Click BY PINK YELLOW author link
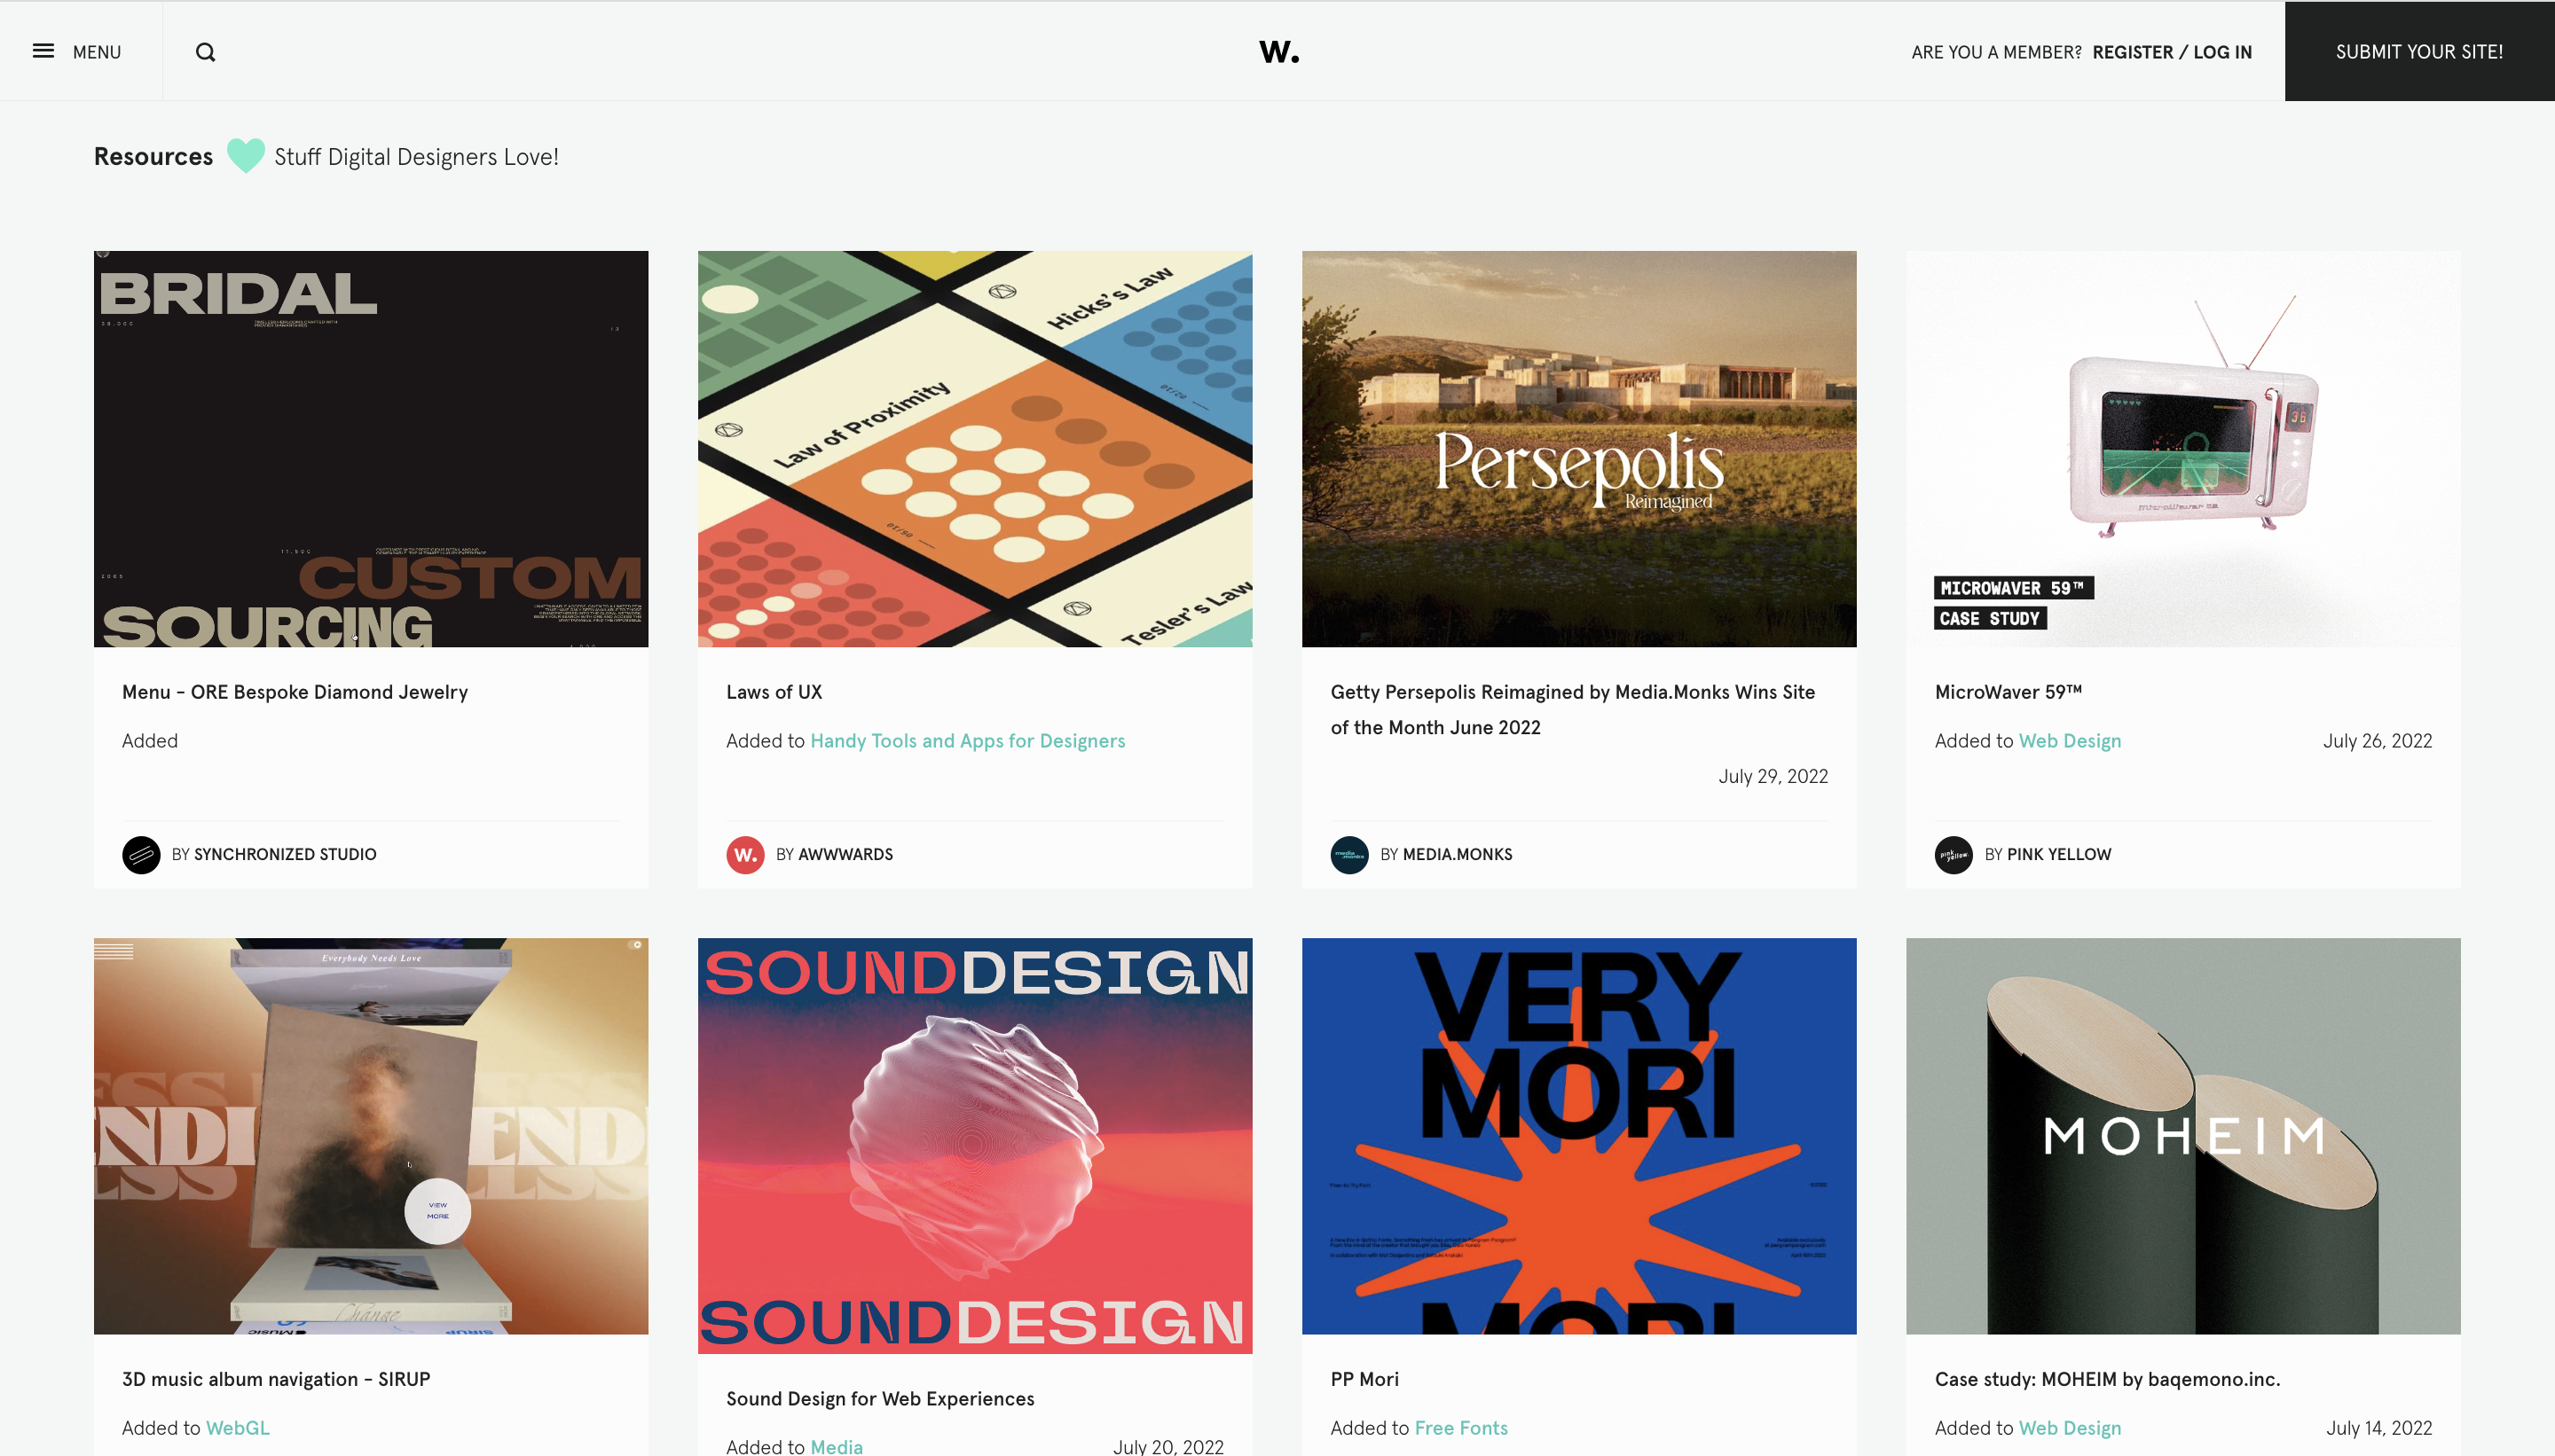The image size is (2555, 1456). [2048, 854]
